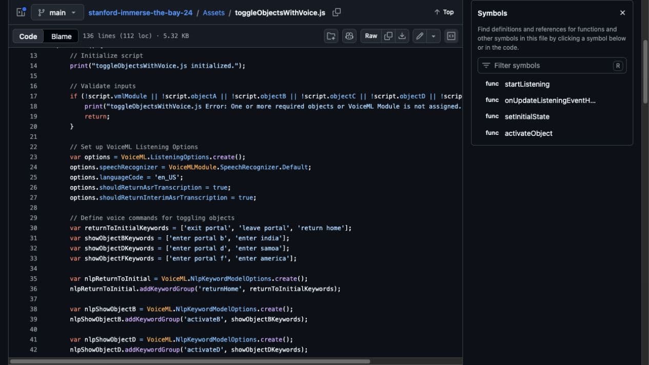Click 'languageCode' on line 25

(122, 177)
